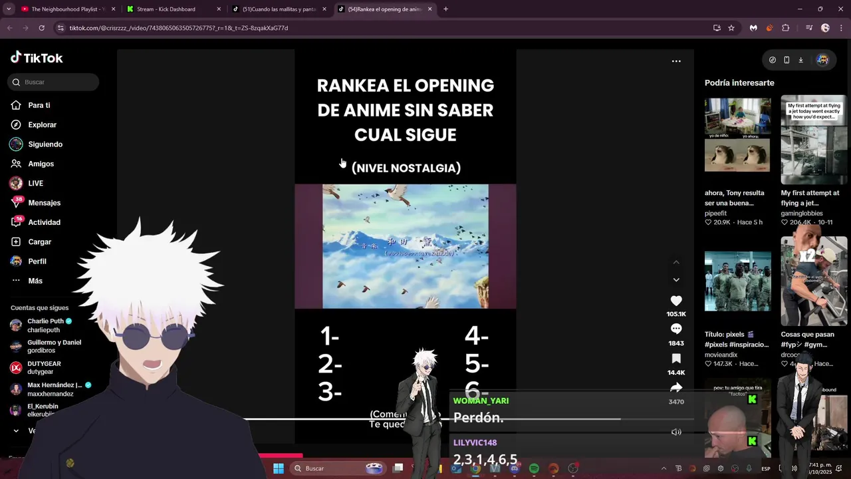Screen dimensions: 851x479
Task: Click the install app icon in address bar
Action: tap(717, 28)
